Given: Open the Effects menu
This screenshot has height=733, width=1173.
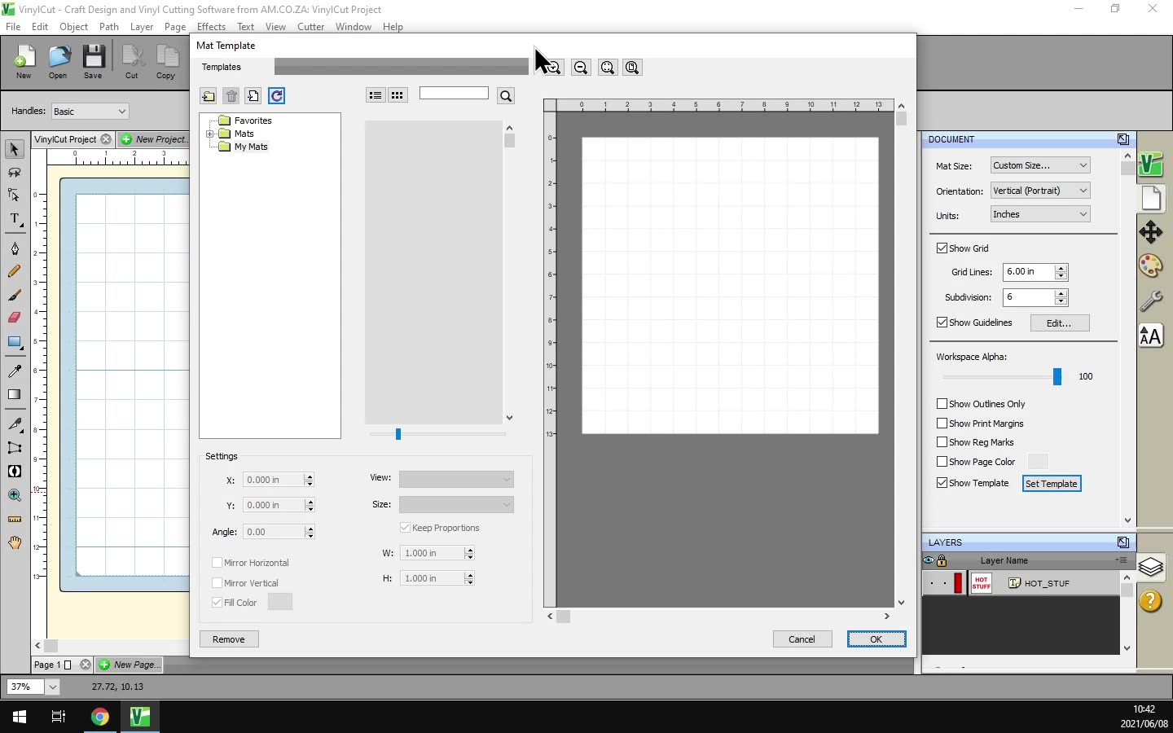Looking at the screenshot, I should tap(211, 27).
